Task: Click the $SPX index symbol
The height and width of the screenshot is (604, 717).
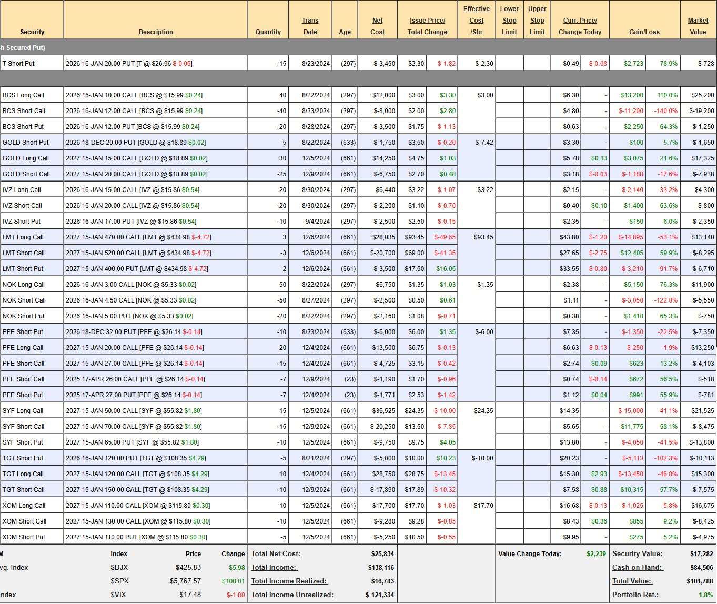Action: point(119,581)
